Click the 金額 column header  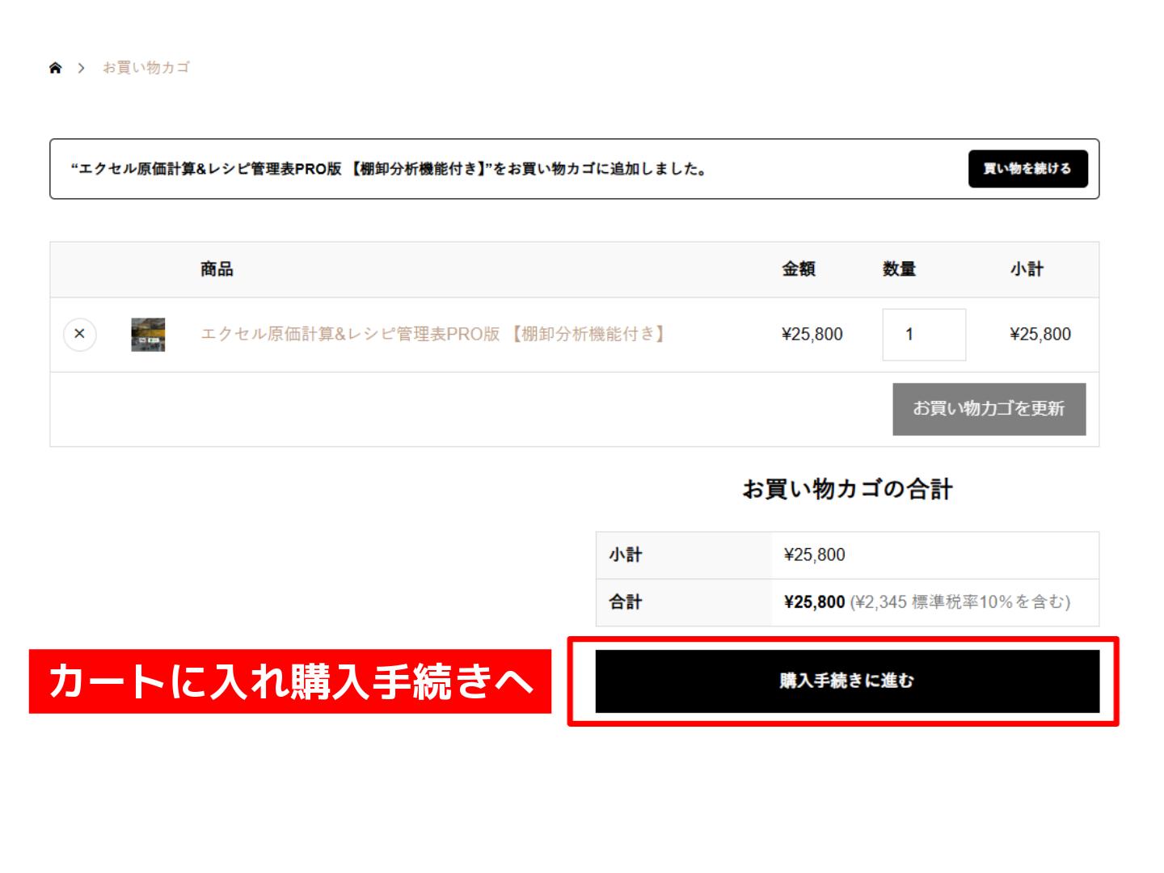click(798, 270)
